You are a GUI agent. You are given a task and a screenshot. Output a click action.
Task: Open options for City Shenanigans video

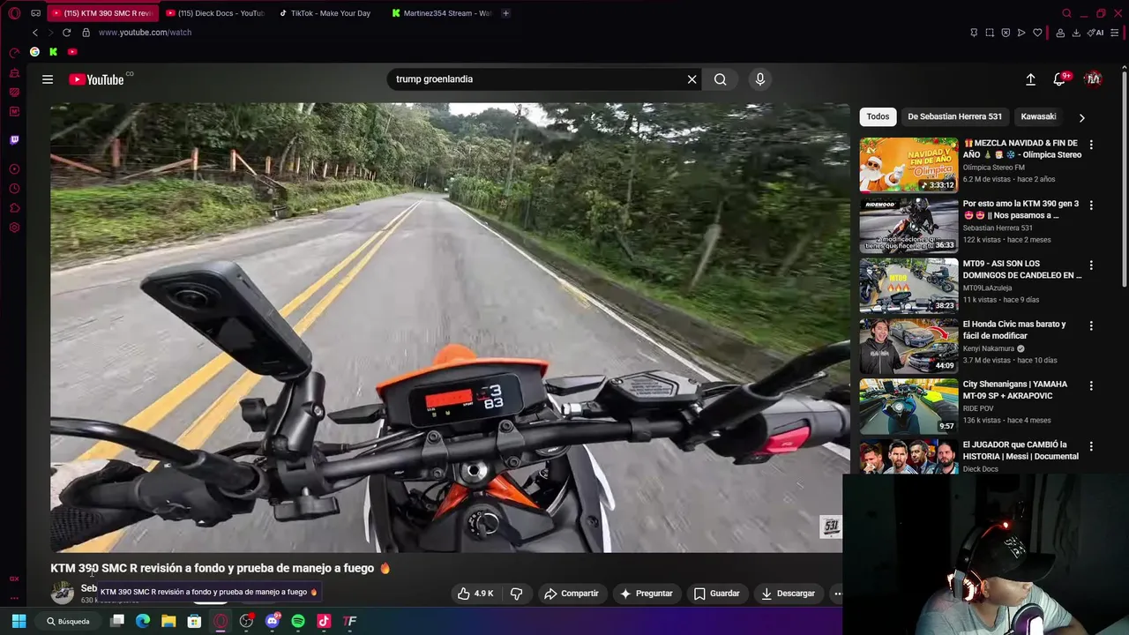[1091, 385]
